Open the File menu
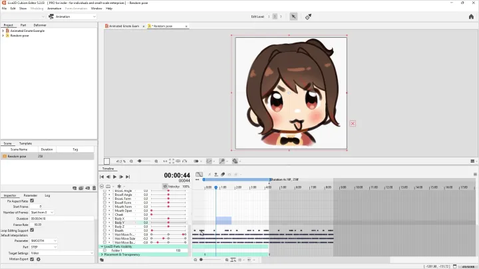Image resolution: width=479 pixels, height=269 pixels. click(x=4, y=9)
